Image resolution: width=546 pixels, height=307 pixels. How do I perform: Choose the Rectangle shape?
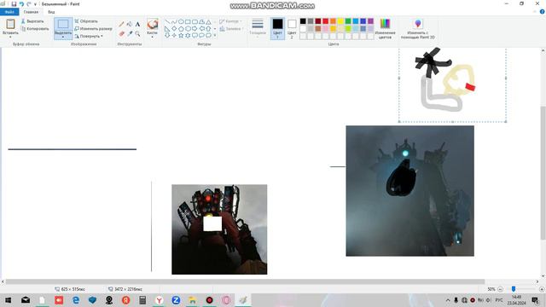point(188,21)
